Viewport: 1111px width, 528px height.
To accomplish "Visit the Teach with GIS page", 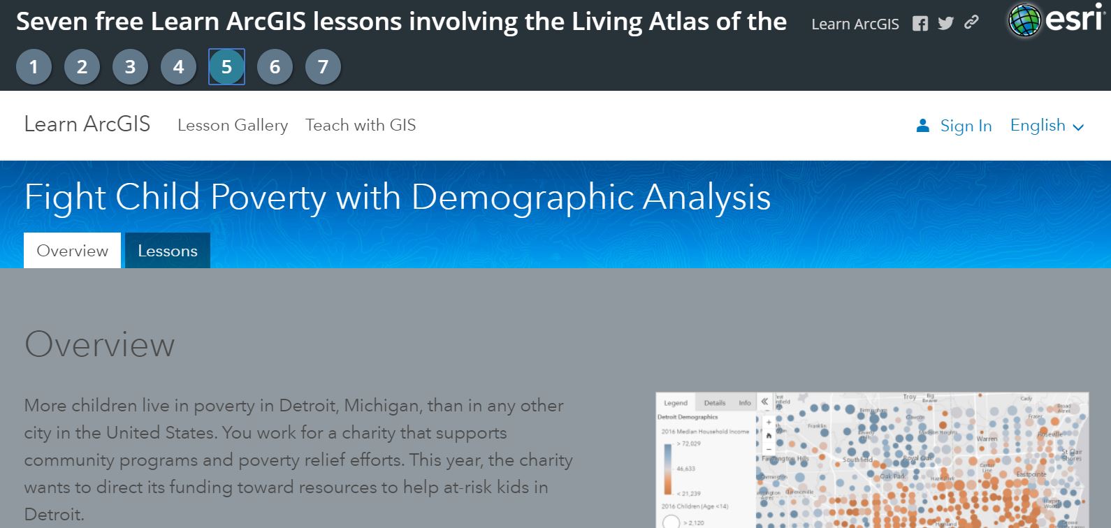I will tap(360, 126).
